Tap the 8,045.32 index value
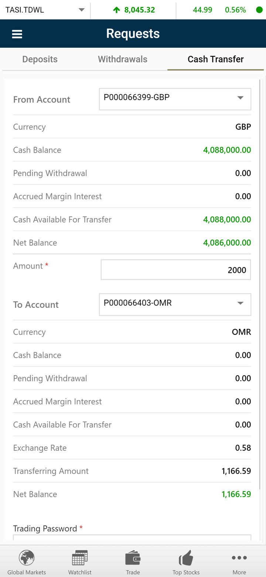 coord(139,10)
